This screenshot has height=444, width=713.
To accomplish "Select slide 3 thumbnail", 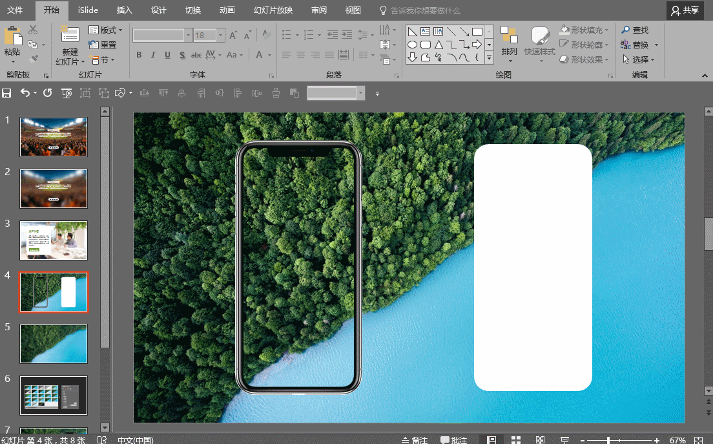I will [53, 240].
